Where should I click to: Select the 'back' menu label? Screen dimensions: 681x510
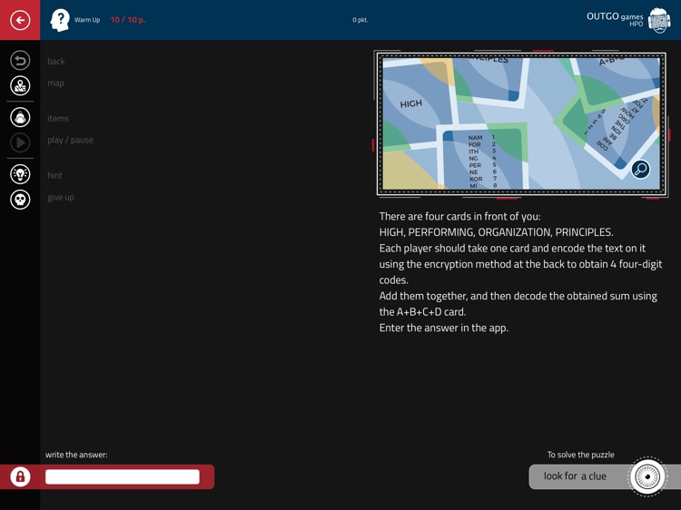coord(56,61)
